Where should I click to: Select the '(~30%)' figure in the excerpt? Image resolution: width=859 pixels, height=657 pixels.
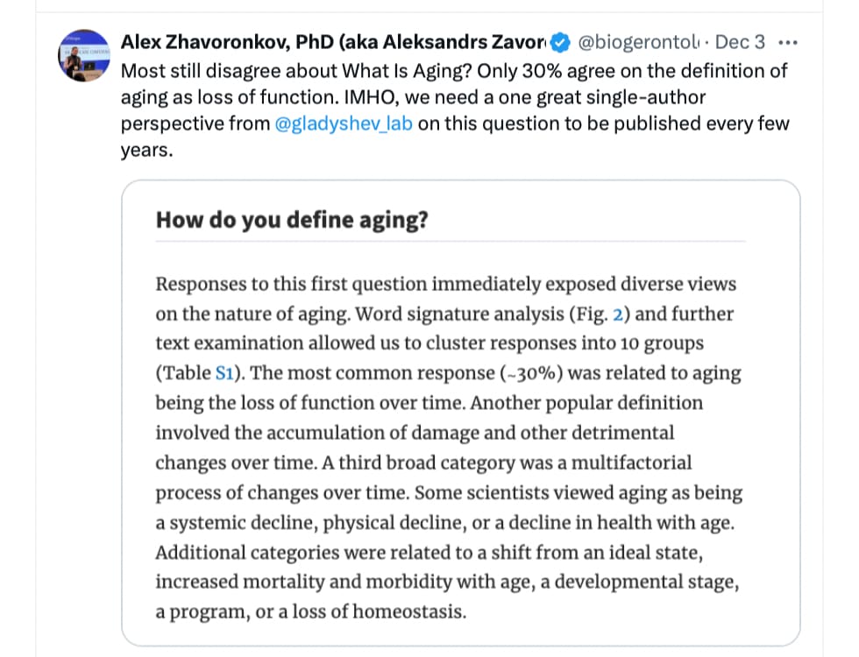pos(531,373)
